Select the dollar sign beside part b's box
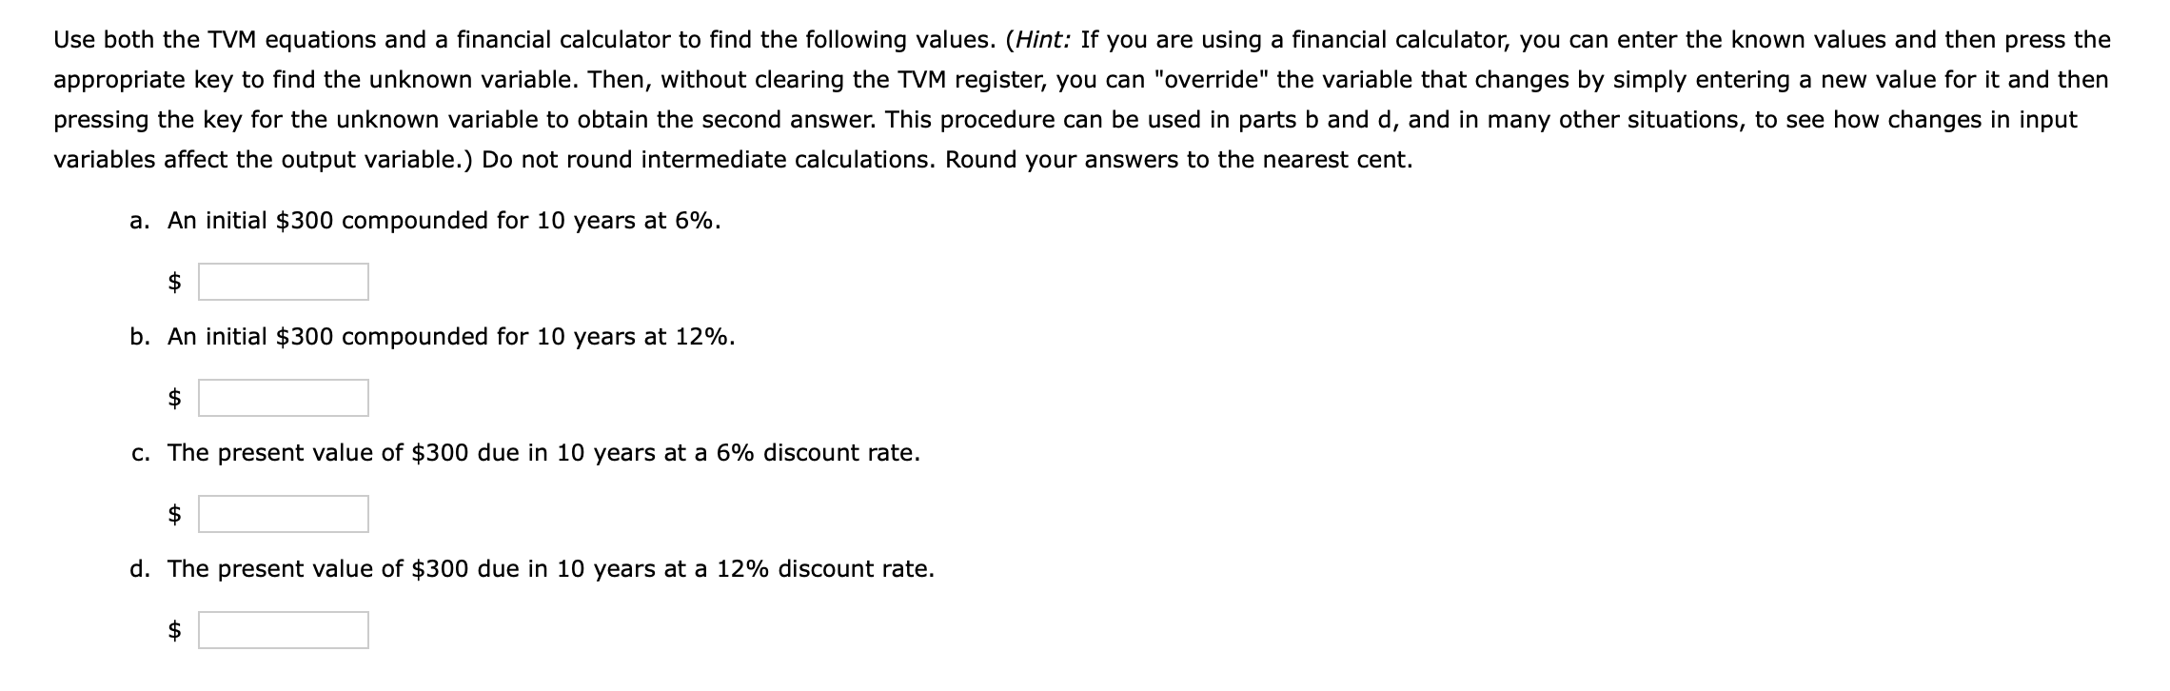Viewport: 2170px width, 691px height. pos(174,400)
